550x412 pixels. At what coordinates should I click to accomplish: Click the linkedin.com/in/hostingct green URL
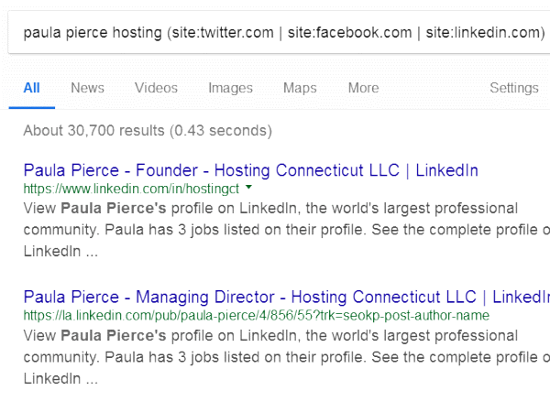[131, 189]
